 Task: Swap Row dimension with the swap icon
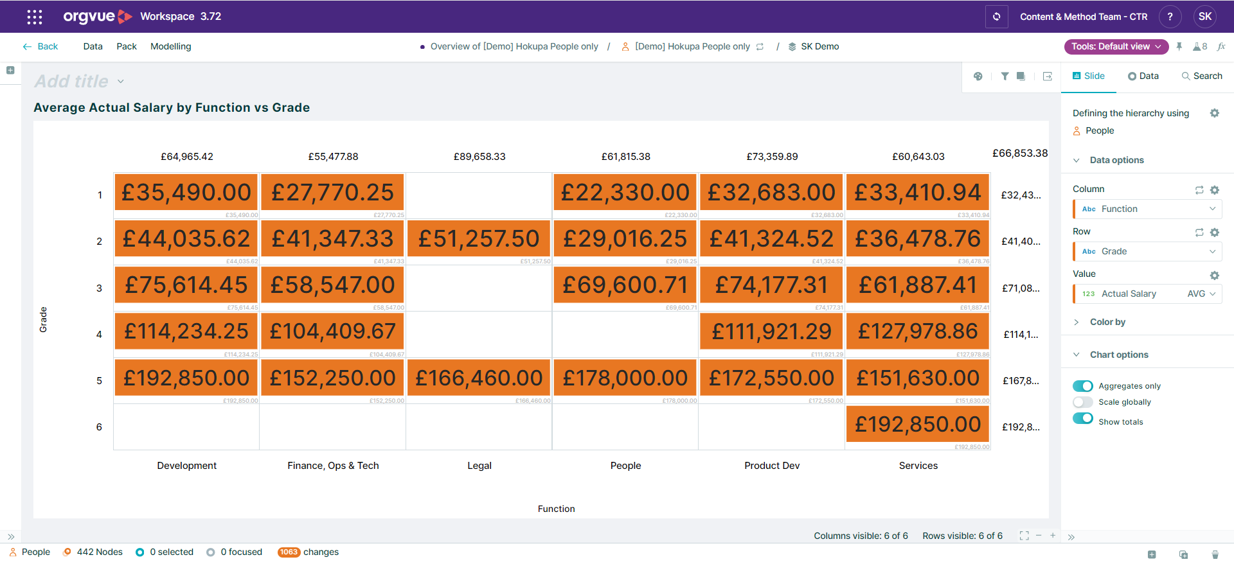[x=1199, y=233]
